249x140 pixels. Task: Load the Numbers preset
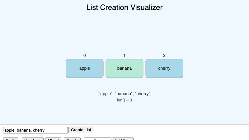coord(33,139)
